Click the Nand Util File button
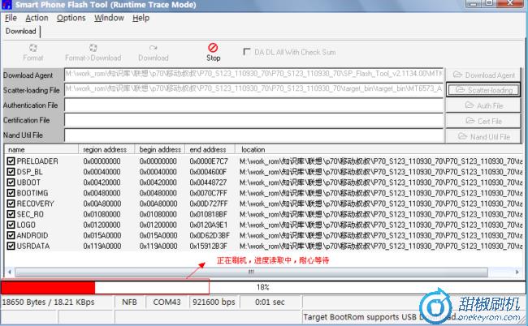This screenshot has width=528, height=326. pos(483,136)
